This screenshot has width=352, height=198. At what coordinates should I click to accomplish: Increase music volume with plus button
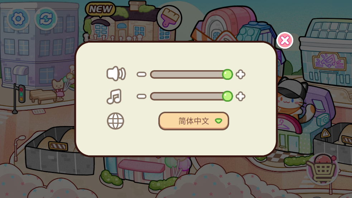coord(240,96)
